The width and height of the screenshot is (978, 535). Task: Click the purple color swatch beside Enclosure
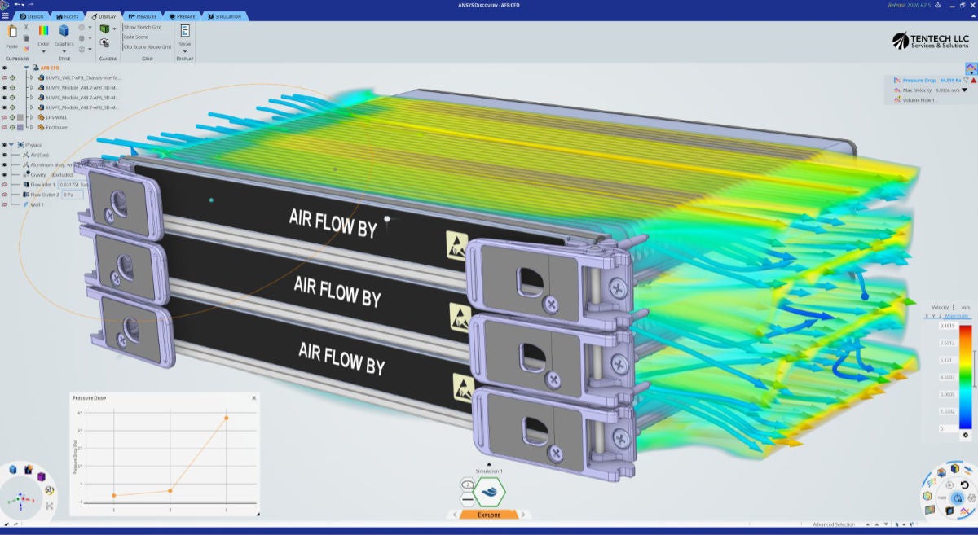click(20, 127)
